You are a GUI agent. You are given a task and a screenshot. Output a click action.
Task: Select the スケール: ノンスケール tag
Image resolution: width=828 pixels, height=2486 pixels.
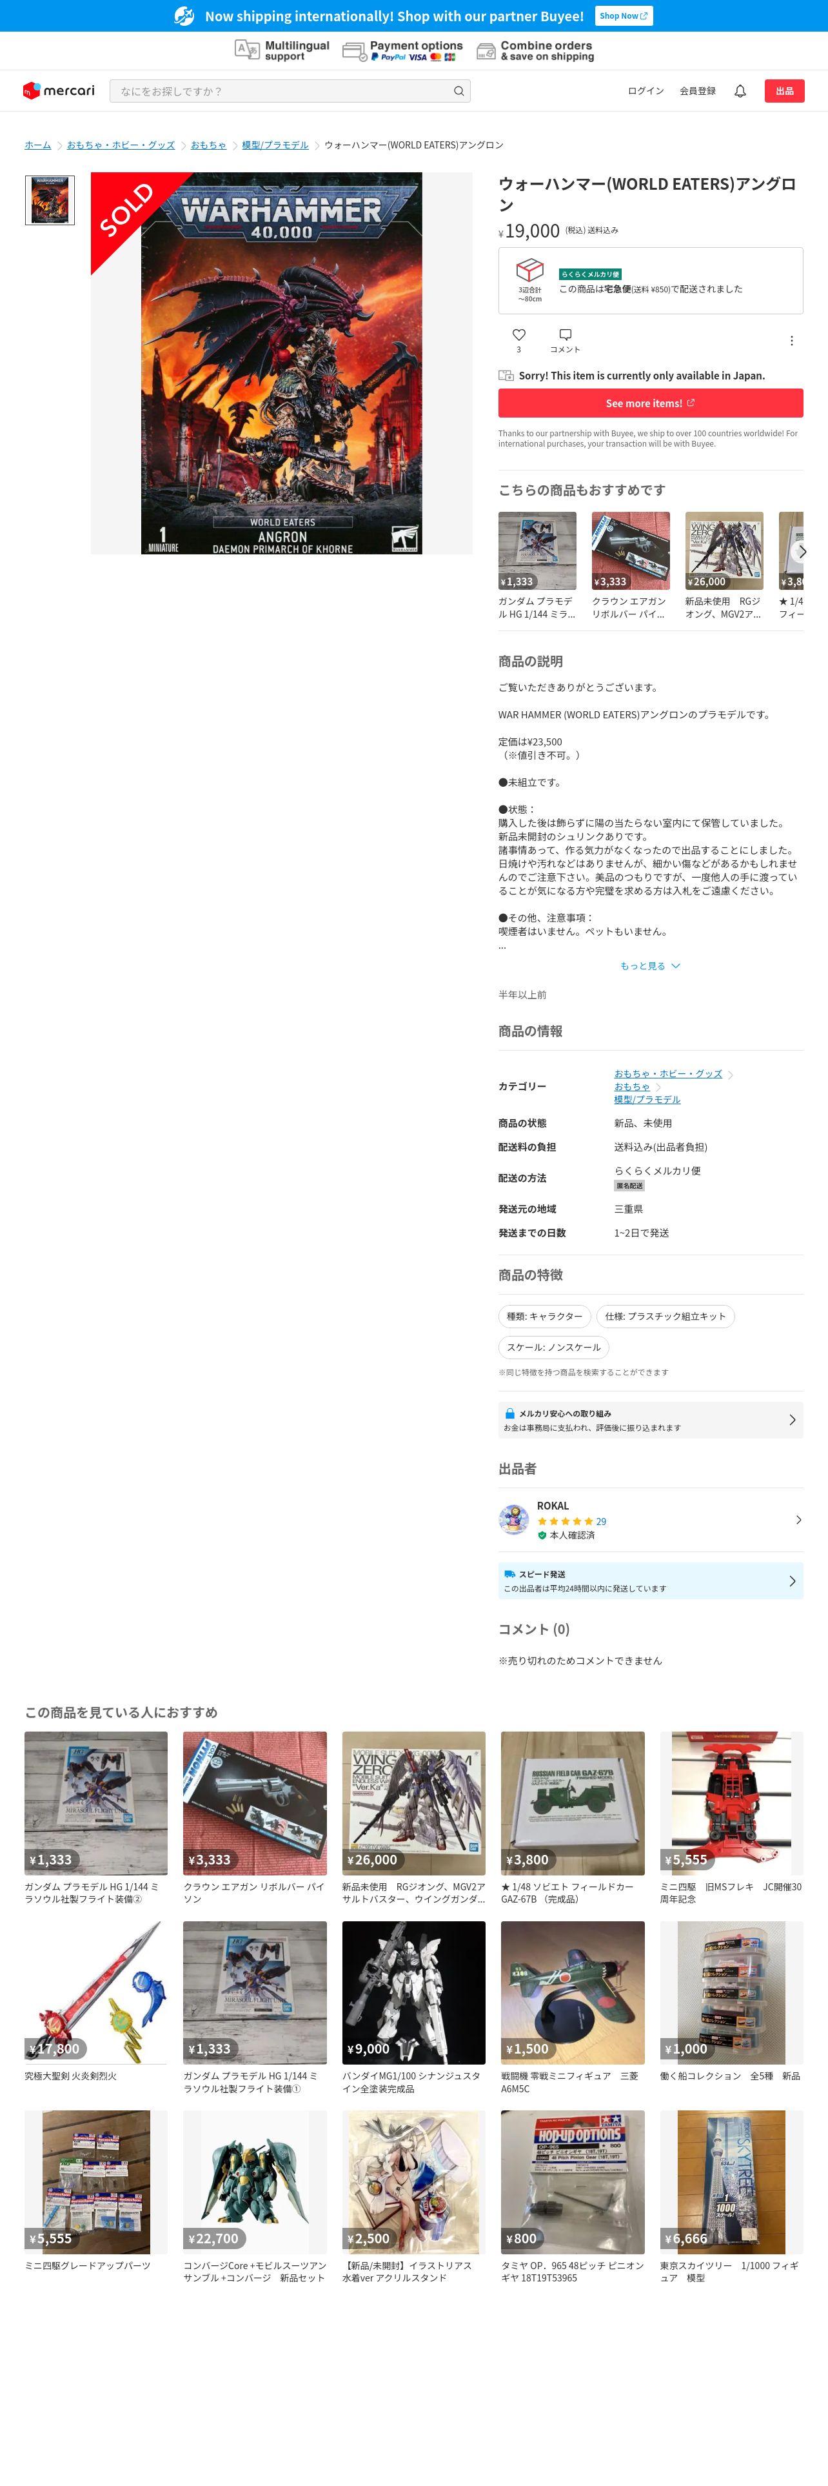pos(553,1346)
